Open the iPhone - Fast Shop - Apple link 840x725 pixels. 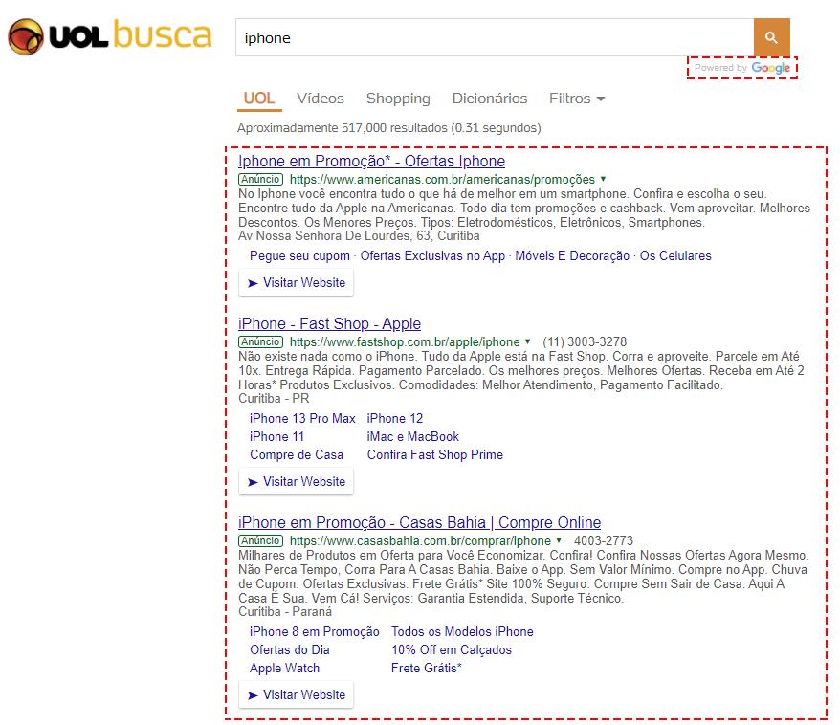(329, 324)
